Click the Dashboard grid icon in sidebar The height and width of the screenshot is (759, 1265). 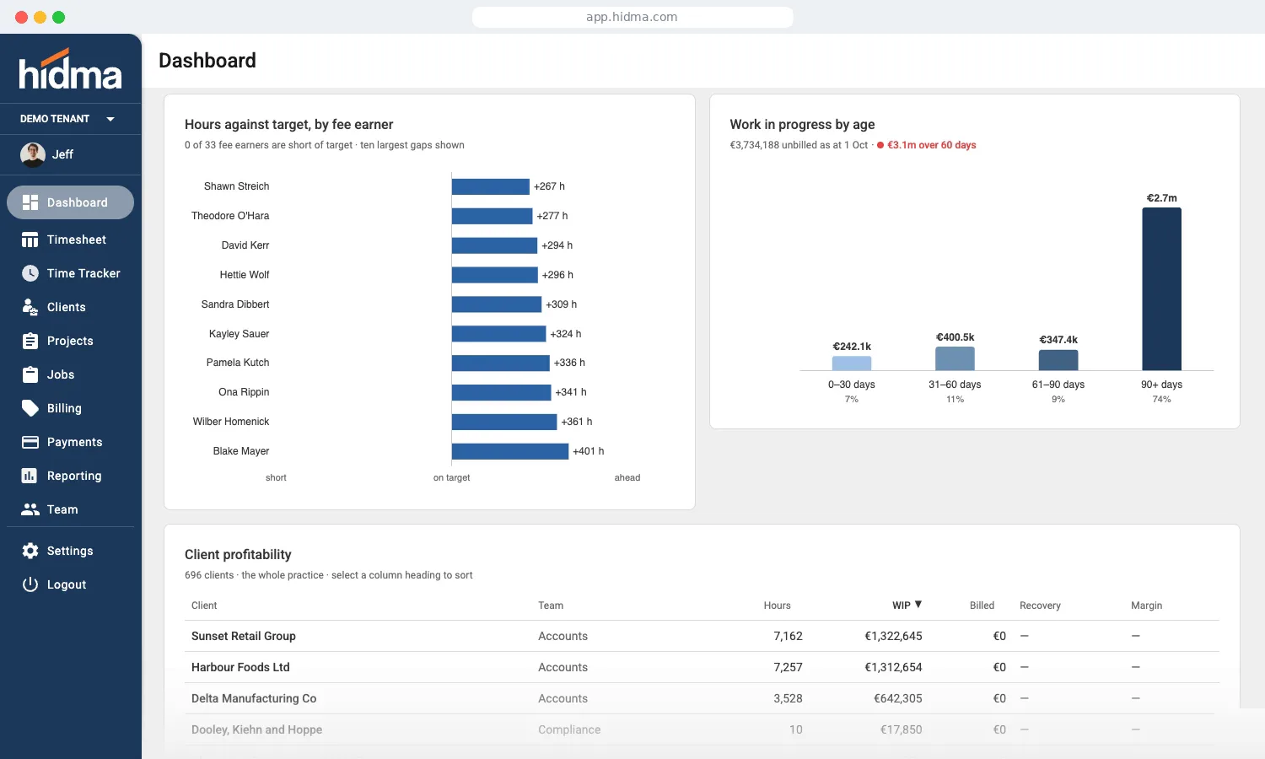point(30,202)
